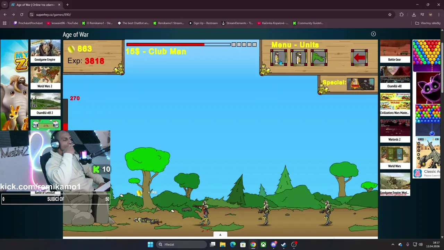Buy the dino rider unit
The image size is (444, 250).
tap(319, 58)
